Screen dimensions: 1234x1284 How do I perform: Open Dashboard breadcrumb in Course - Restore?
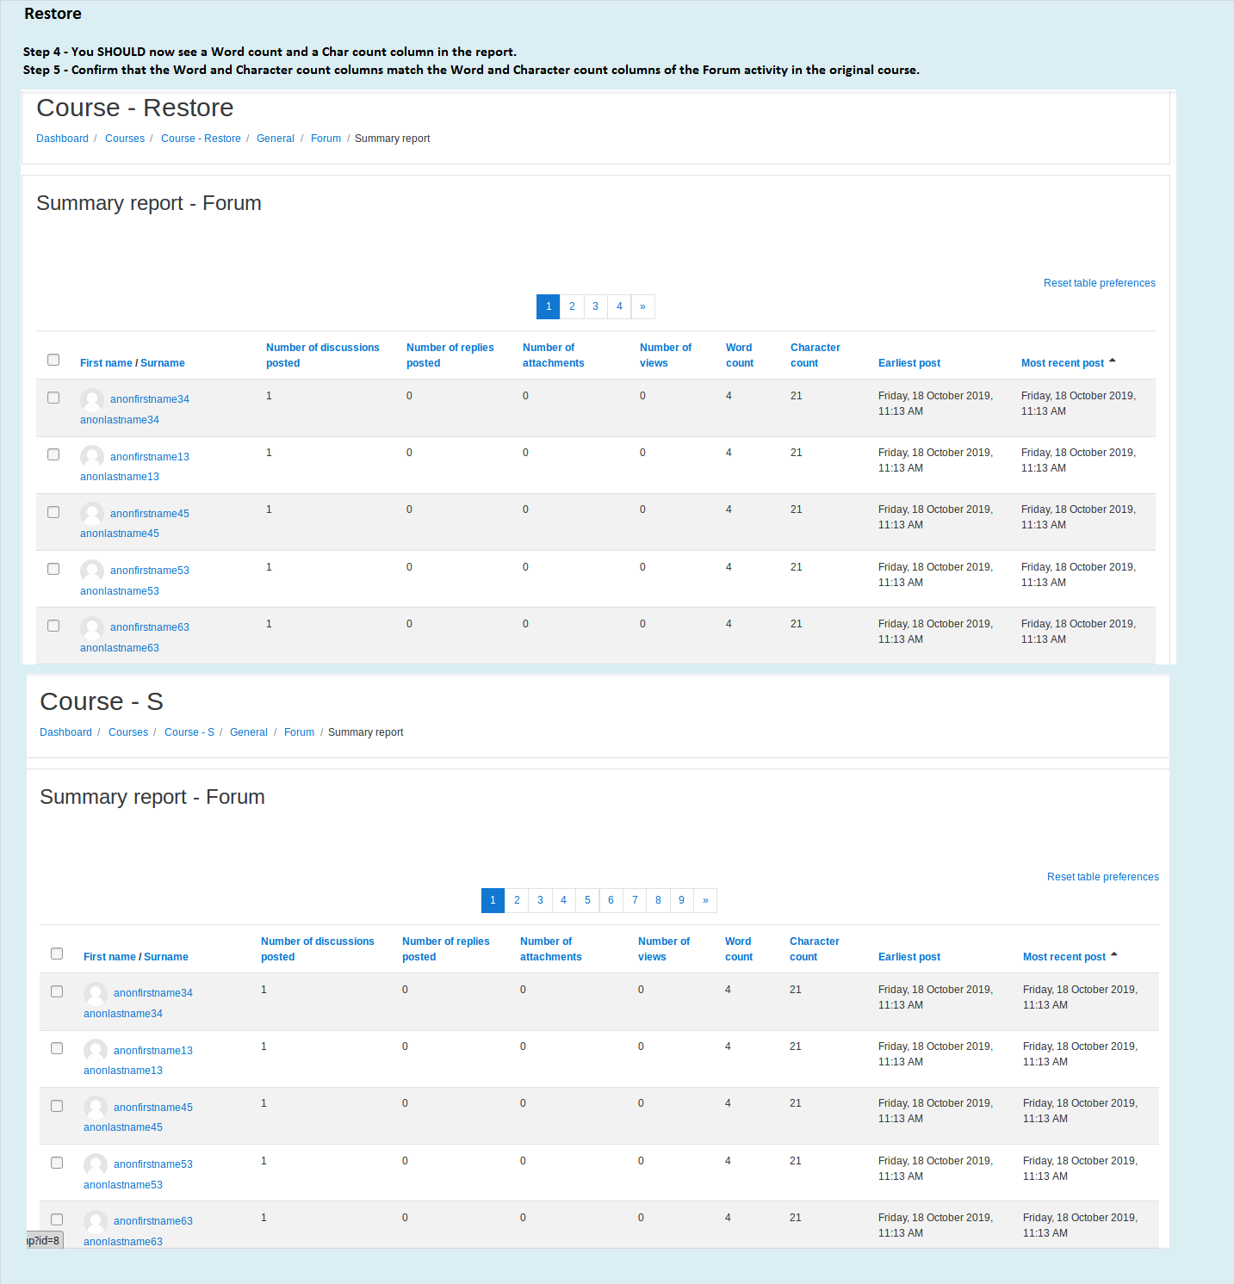click(x=62, y=139)
